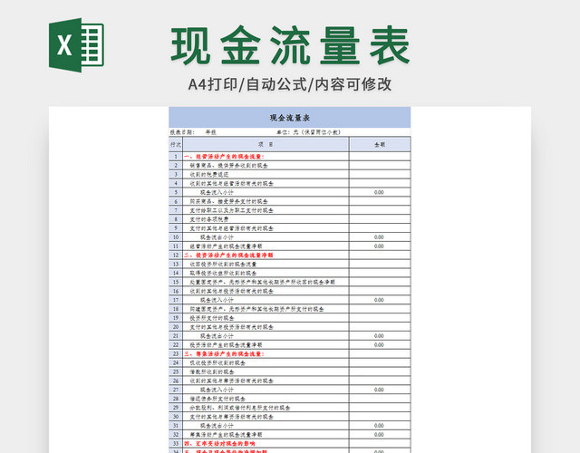The image size is (580, 453).
Task: Click row number 12 in 行次 column
Action: coord(176,255)
